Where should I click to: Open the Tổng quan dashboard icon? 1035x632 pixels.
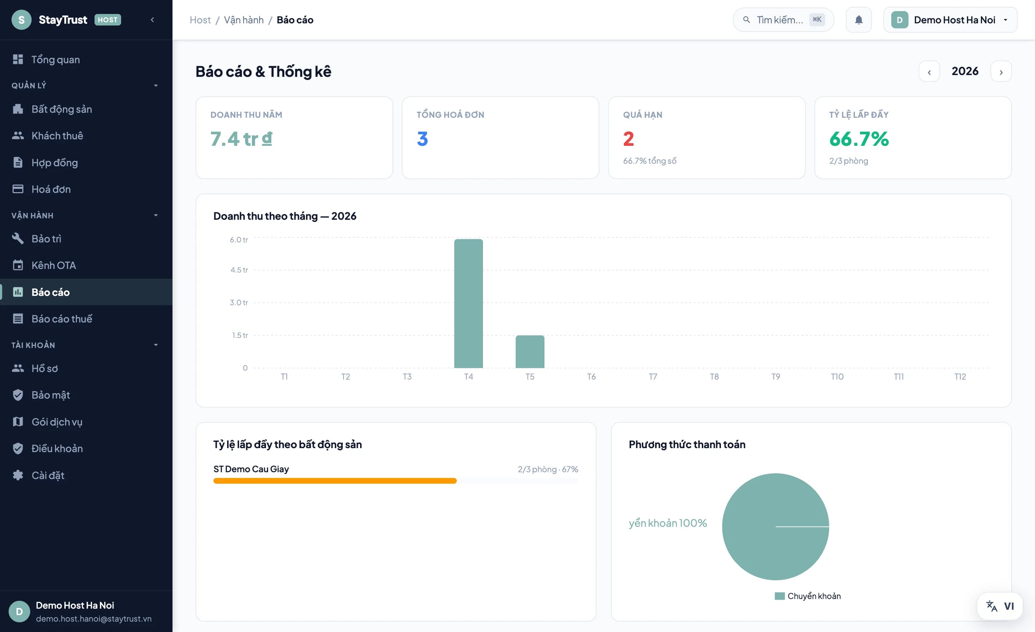18,59
